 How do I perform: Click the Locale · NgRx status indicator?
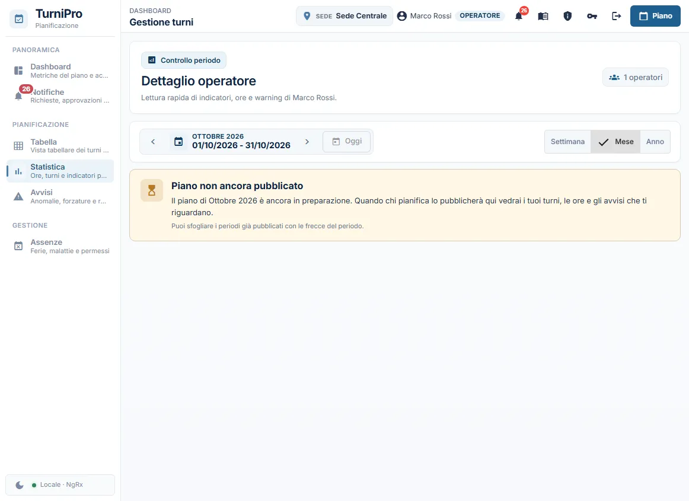[x=58, y=485]
